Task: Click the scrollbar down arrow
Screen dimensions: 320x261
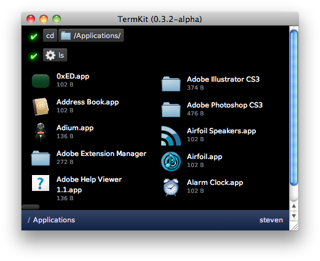Action: click(294, 216)
